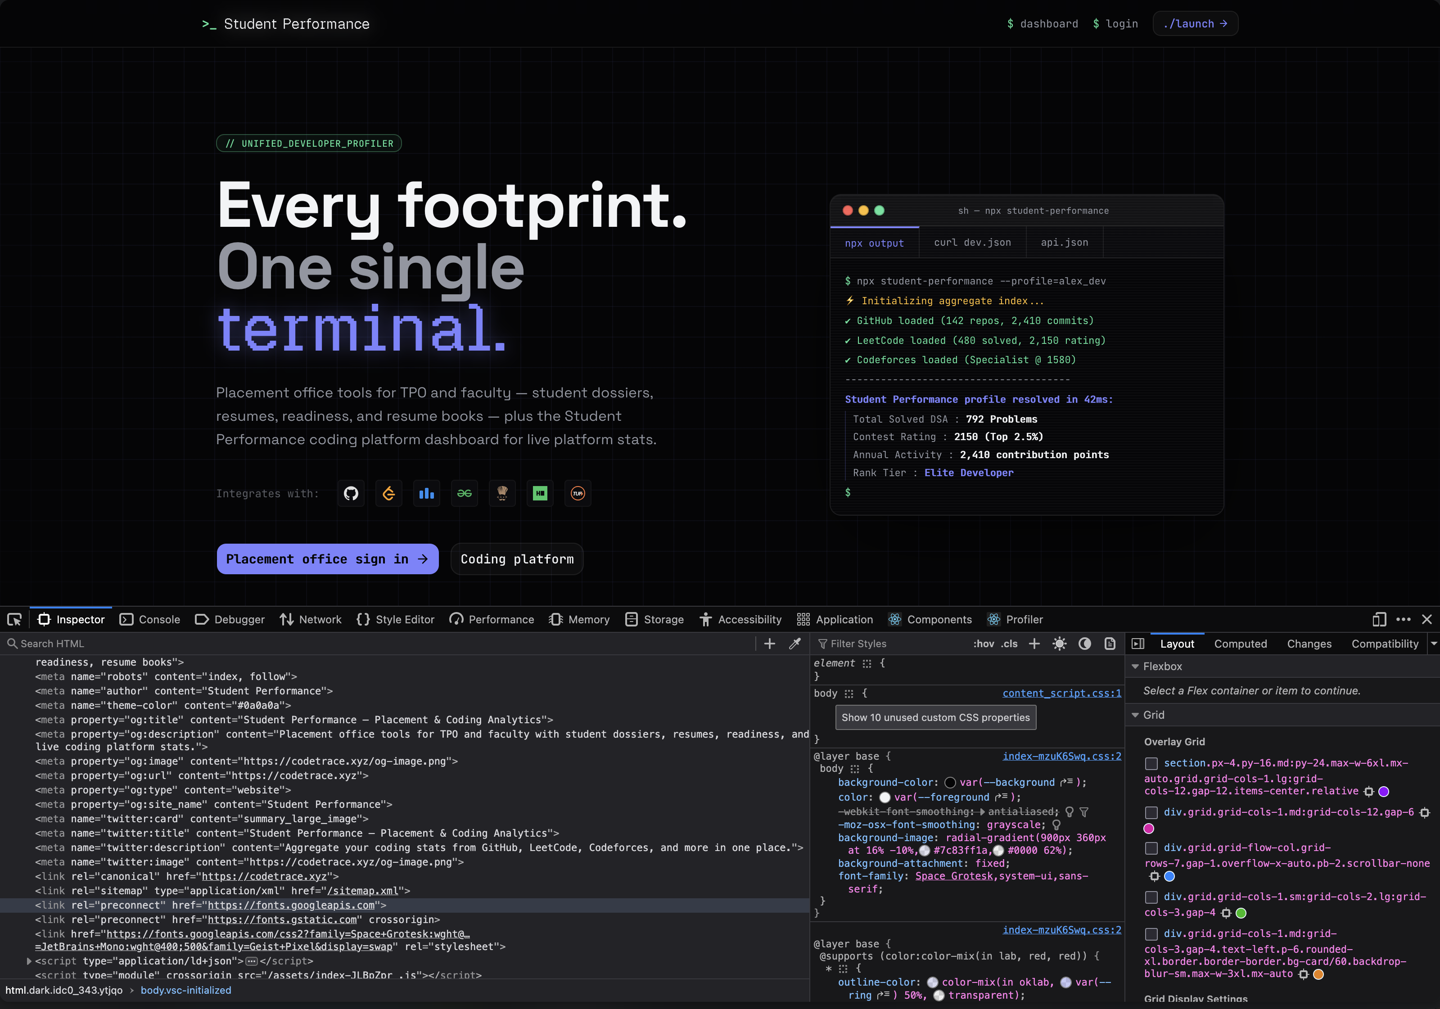Collapse the sidebar pane toggle icon
Viewport: 1440px width, 1009px height.
tap(1138, 644)
